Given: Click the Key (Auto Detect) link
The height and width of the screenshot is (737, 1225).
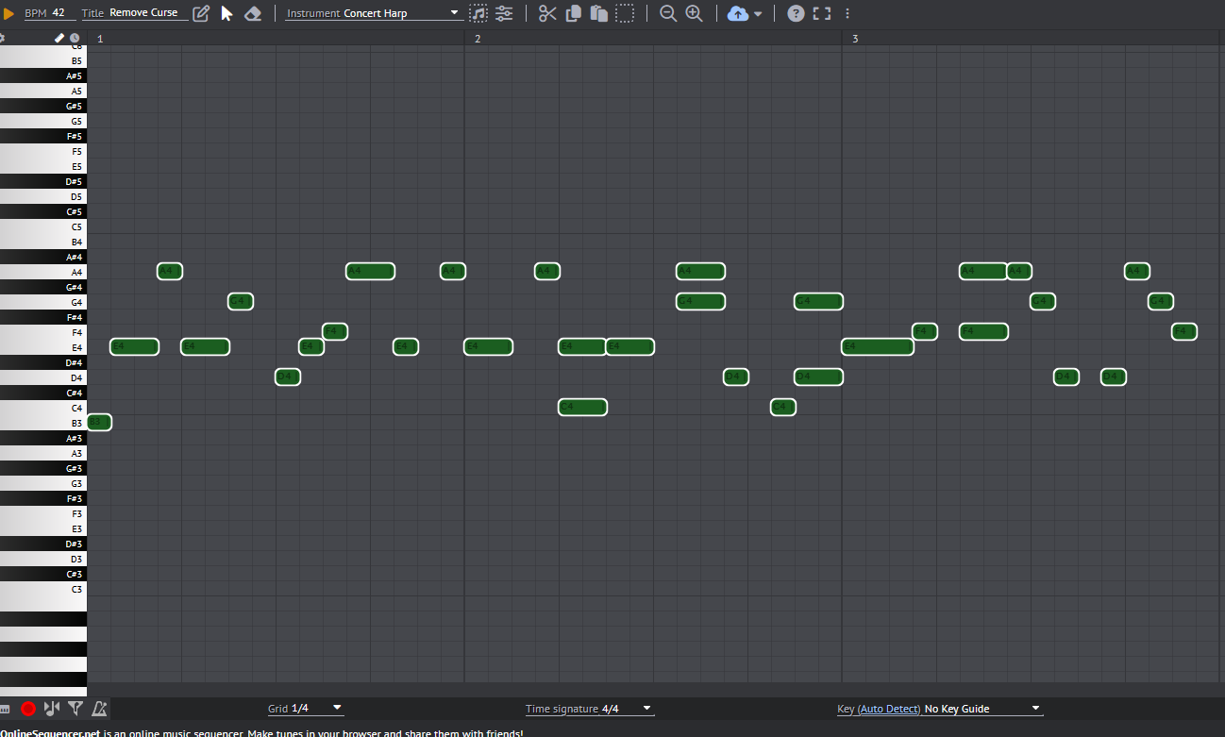Looking at the screenshot, I should [x=879, y=709].
